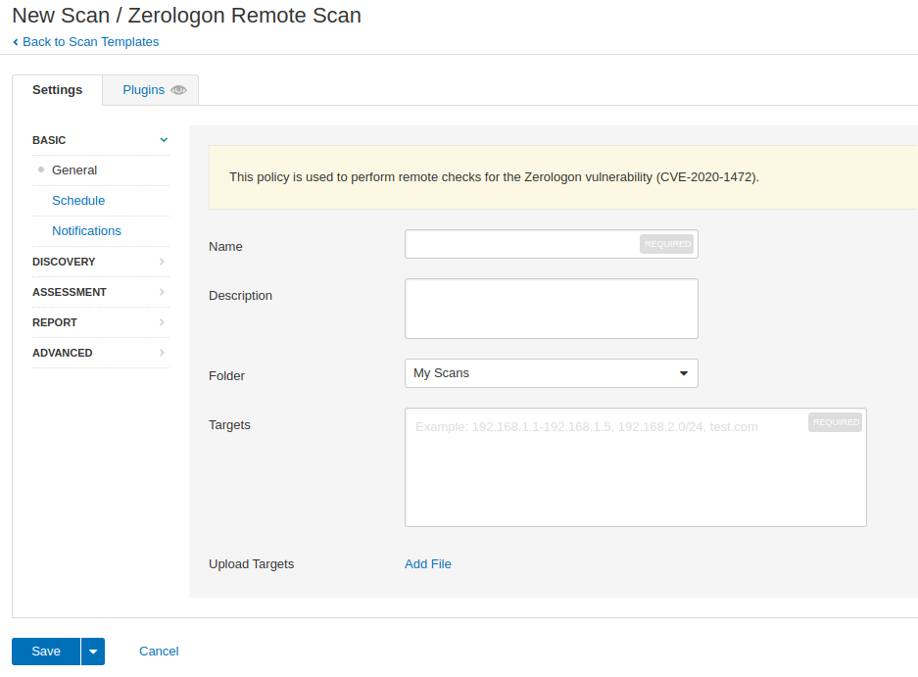Focus the Name input field
Screen dimensions: 918x677
click(x=551, y=244)
